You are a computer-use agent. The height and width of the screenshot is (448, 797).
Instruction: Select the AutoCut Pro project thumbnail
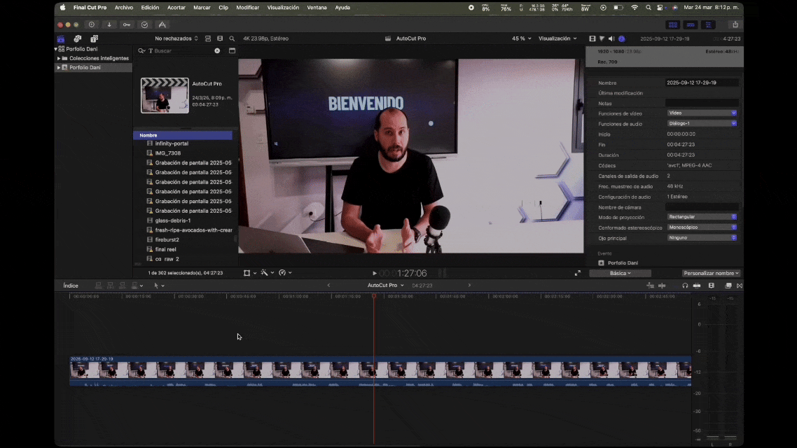coord(165,95)
